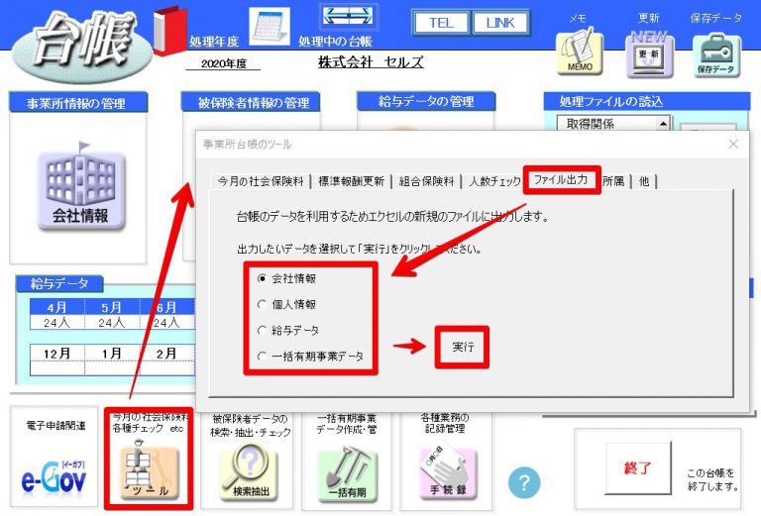Click the 2020年度 processing year text
The width and height of the screenshot is (761, 516).
pos(224,63)
